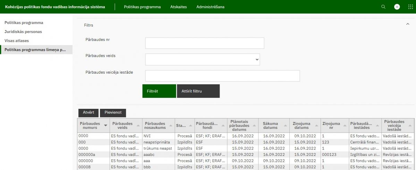The image size is (416, 170).
Task: Click the Pievienot button
Action: coord(113,113)
